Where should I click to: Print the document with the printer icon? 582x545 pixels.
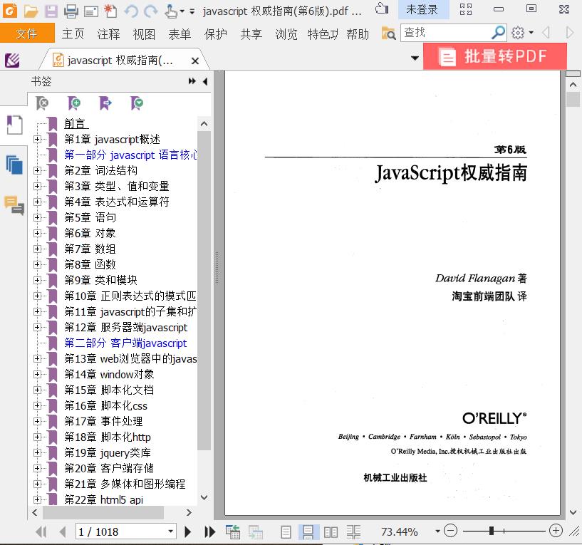[71, 11]
